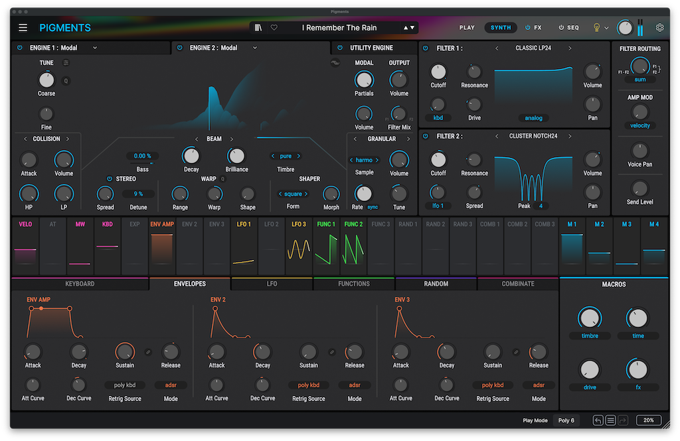The width and height of the screenshot is (680, 441).
Task: Click next arrow of pure Timbre selector
Action: coord(298,156)
